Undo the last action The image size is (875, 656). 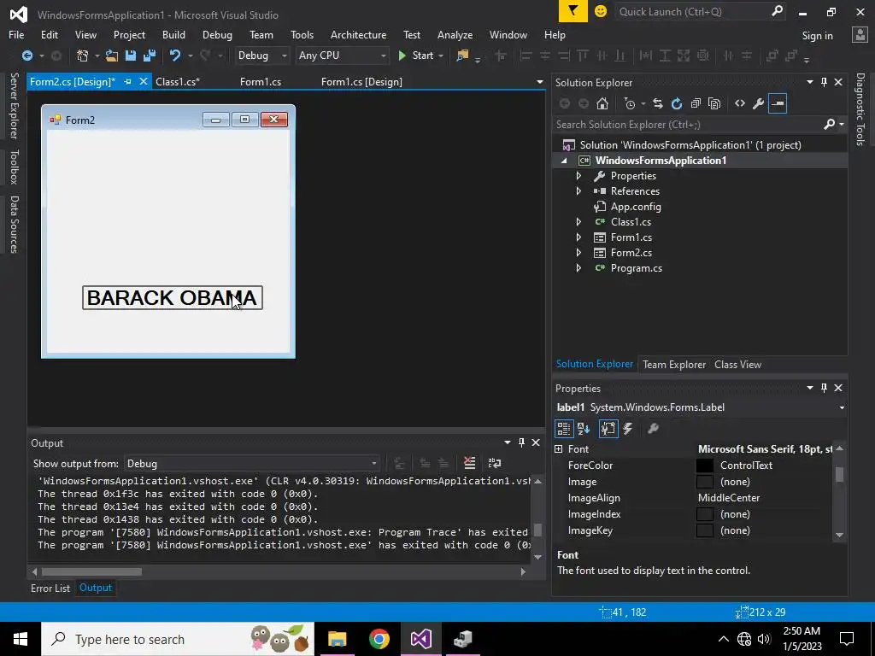tap(175, 56)
